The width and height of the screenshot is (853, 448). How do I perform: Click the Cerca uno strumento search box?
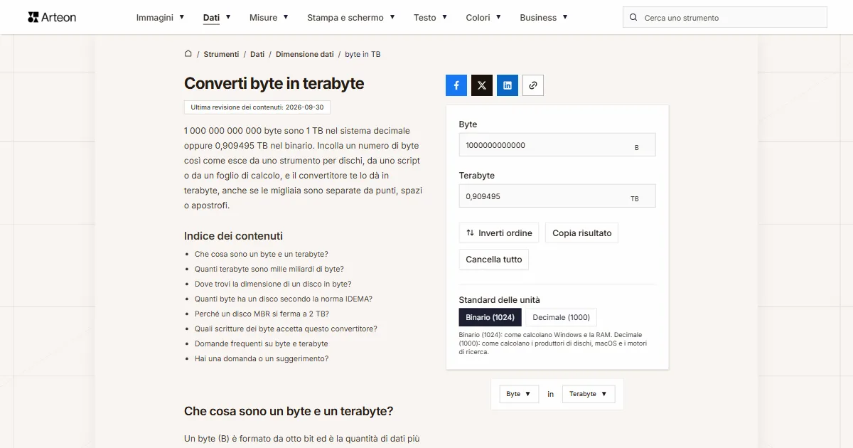pos(725,17)
